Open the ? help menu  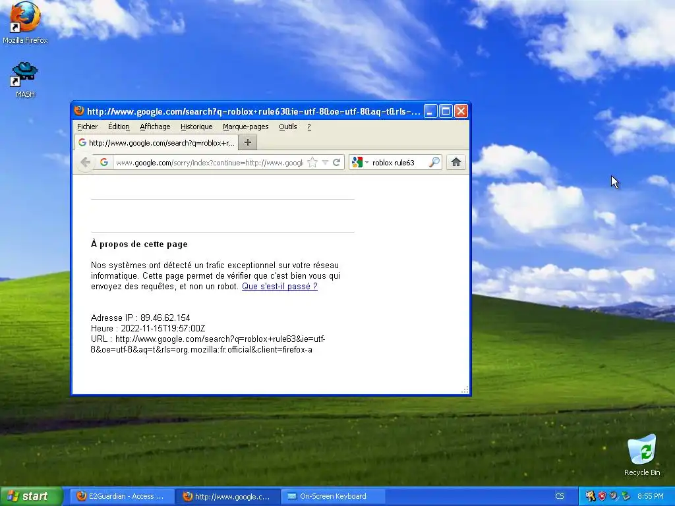(x=309, y=126)
